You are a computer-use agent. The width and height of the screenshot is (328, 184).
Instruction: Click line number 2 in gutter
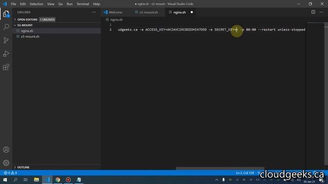pyautogui.click(x=111, y=30)
